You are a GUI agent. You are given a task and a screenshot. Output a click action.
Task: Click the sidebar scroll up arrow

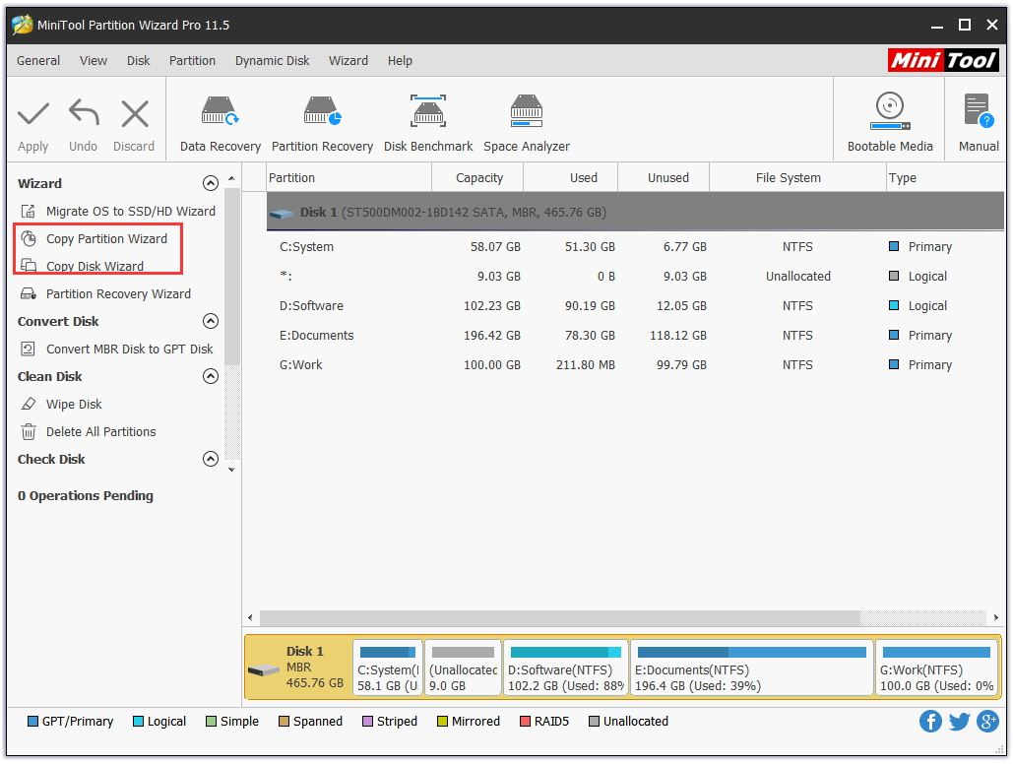[232, 178]
